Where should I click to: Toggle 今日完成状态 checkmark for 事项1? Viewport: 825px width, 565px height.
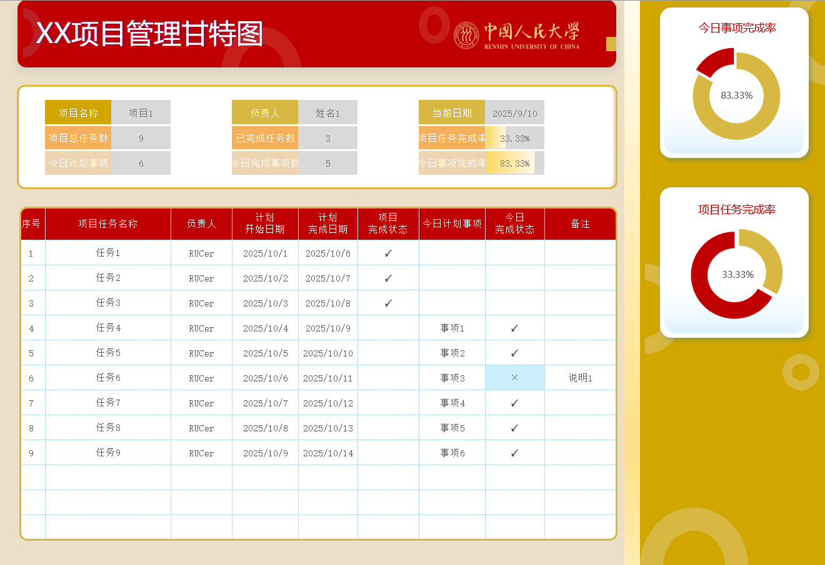click(515, 328)
